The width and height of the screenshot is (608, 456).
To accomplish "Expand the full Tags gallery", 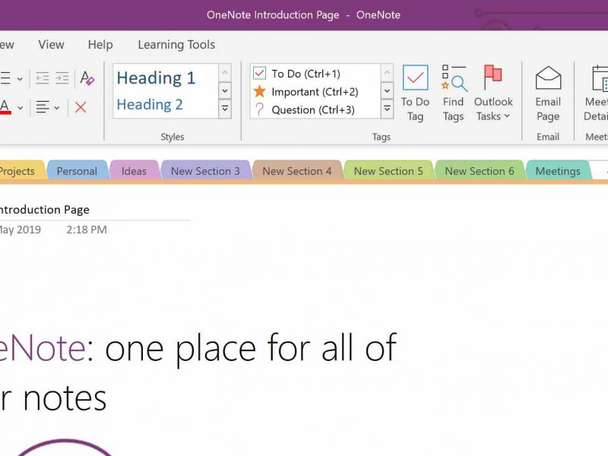I will pyautogui.click(x=387, y=109).
